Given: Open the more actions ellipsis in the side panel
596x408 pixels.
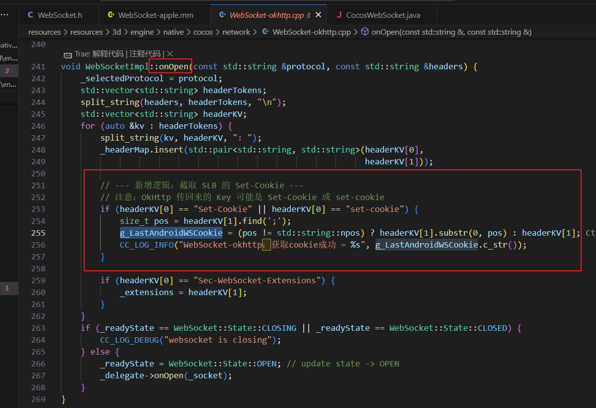Looking at the screenshot, I should [x=4, y=15].
